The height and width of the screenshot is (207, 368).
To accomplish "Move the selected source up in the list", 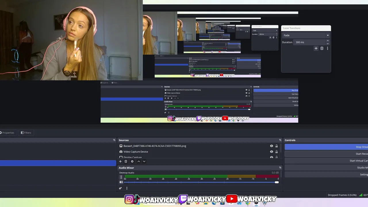I will pyautogui.click(x=139, y=161).
